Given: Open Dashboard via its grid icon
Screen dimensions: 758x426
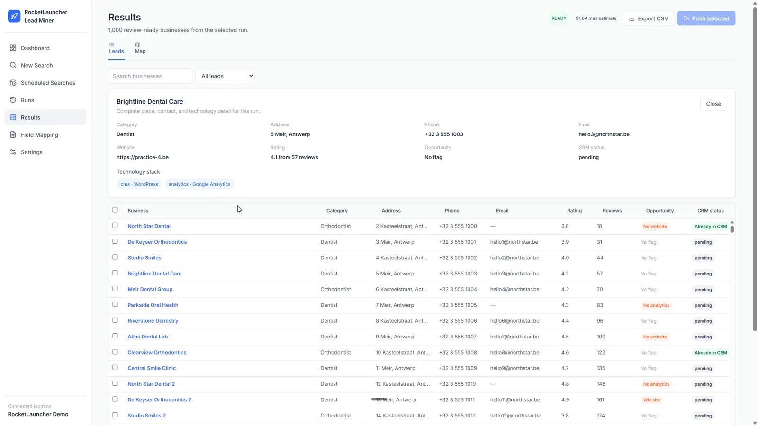Looking at the screenshot, I should [13, 48].
